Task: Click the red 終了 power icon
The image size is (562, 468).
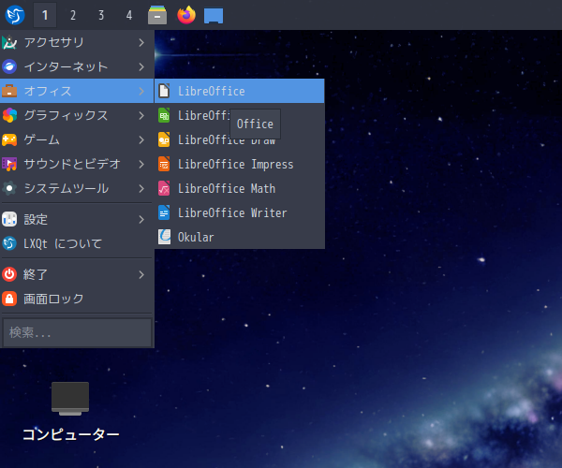Action: point(9,274)
